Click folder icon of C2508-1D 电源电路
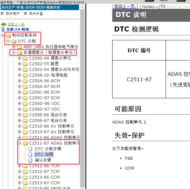Viewport: 190px width, 189px height. [x=25, y=75]
